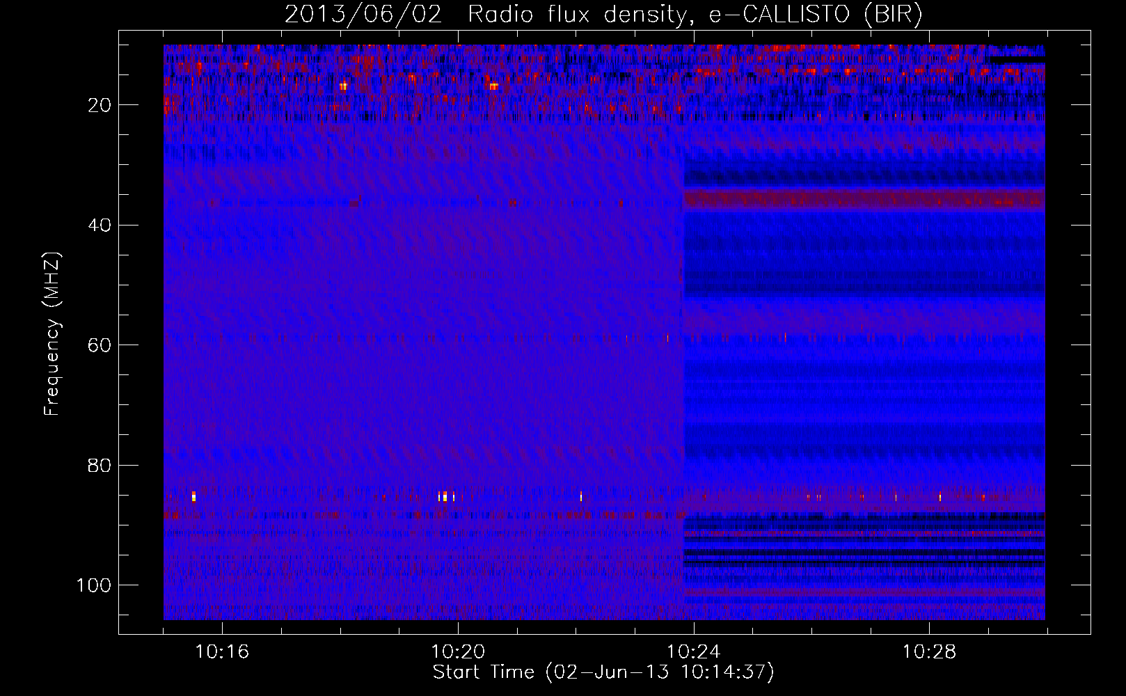Click the 10:28 time tick label
1126x696 pixels.
click(x=930, y=652)
